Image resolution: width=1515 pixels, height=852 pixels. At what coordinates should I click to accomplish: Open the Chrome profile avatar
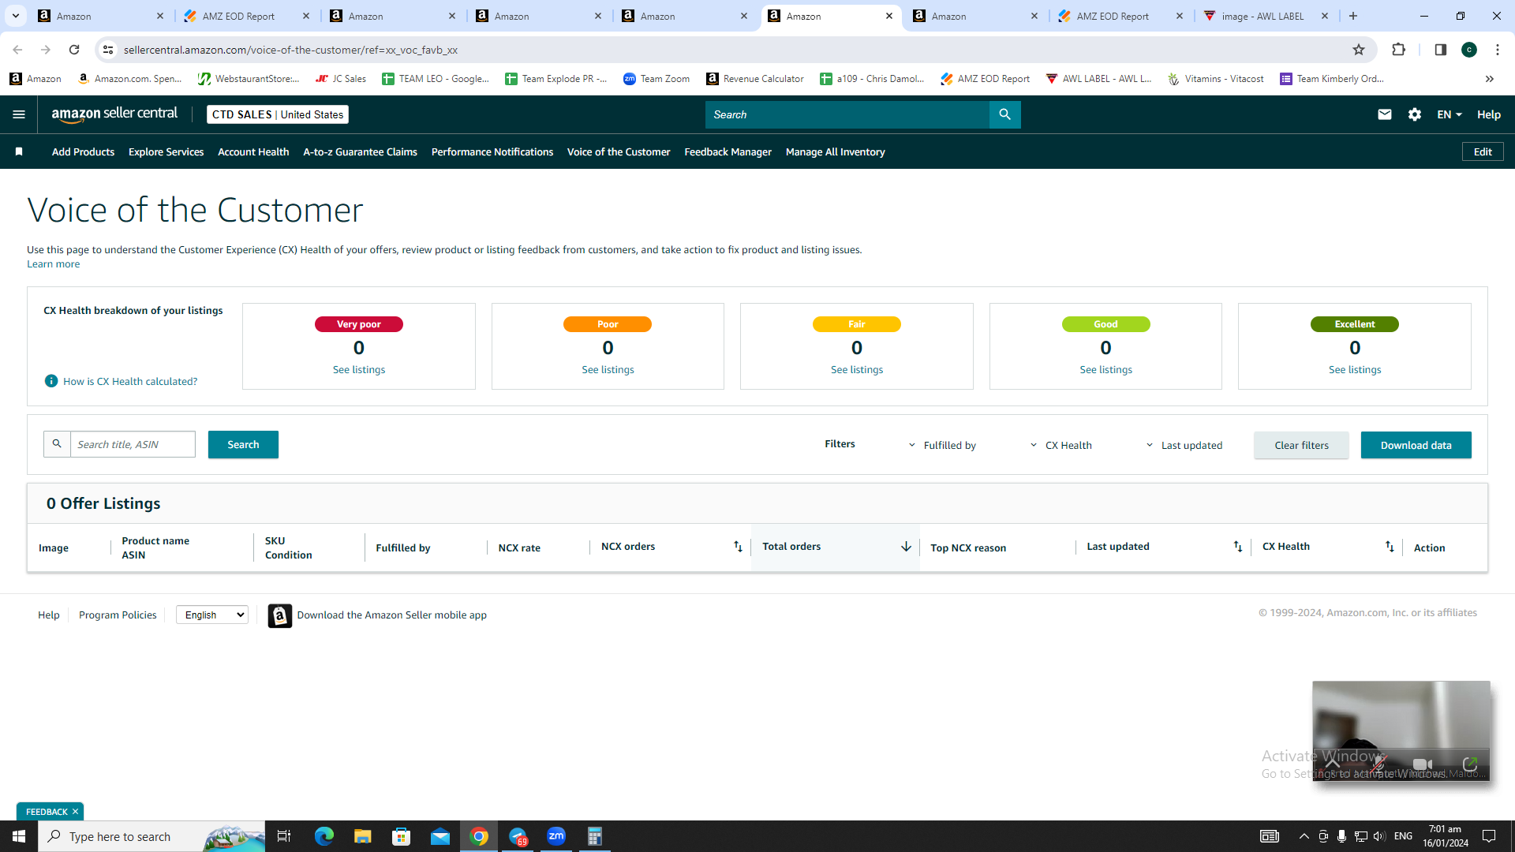tap(1469, 50)
